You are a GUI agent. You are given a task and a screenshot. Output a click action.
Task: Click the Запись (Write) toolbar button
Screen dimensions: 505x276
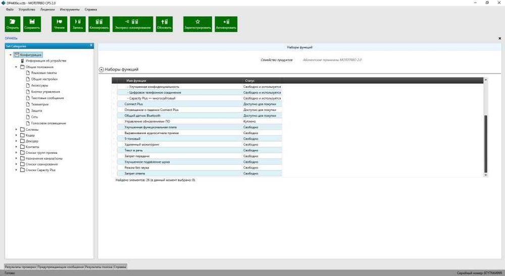(x=78, y=24)
